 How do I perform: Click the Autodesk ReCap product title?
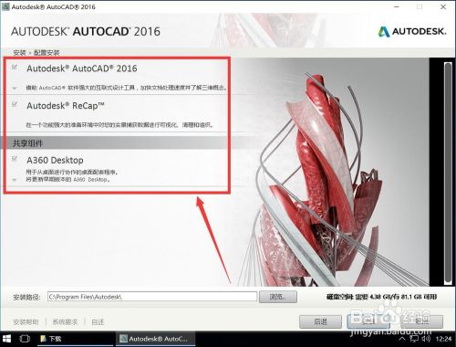66,106
